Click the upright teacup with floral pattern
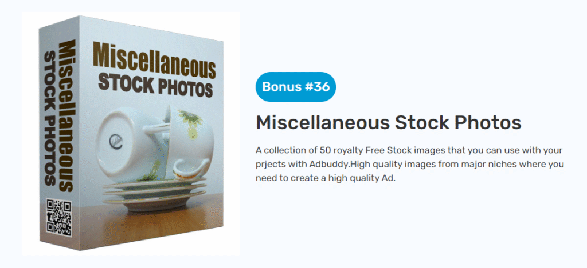Screen dimensions: 587x268 click(188, 142)
